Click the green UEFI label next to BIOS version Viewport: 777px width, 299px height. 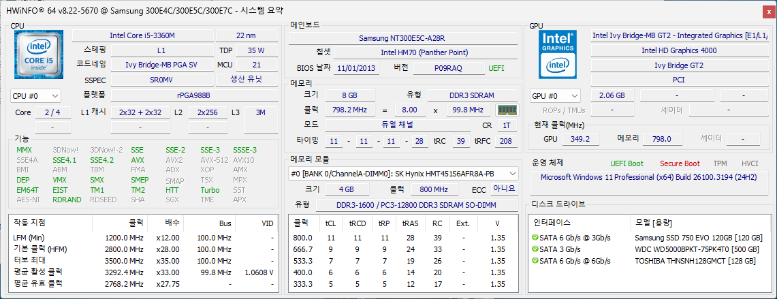coord(496,68)
